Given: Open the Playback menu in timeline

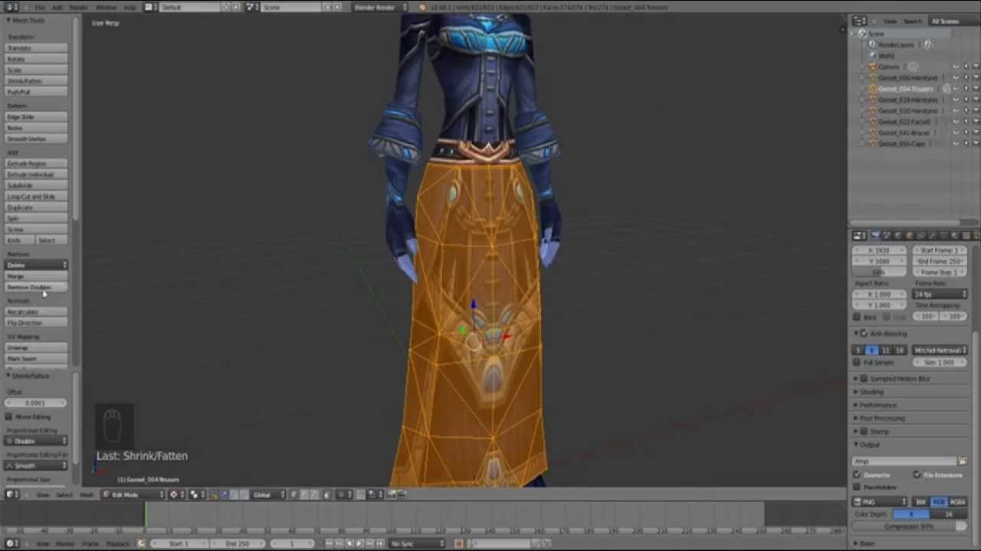Looking at the screenshot, I should click(117, 543).
